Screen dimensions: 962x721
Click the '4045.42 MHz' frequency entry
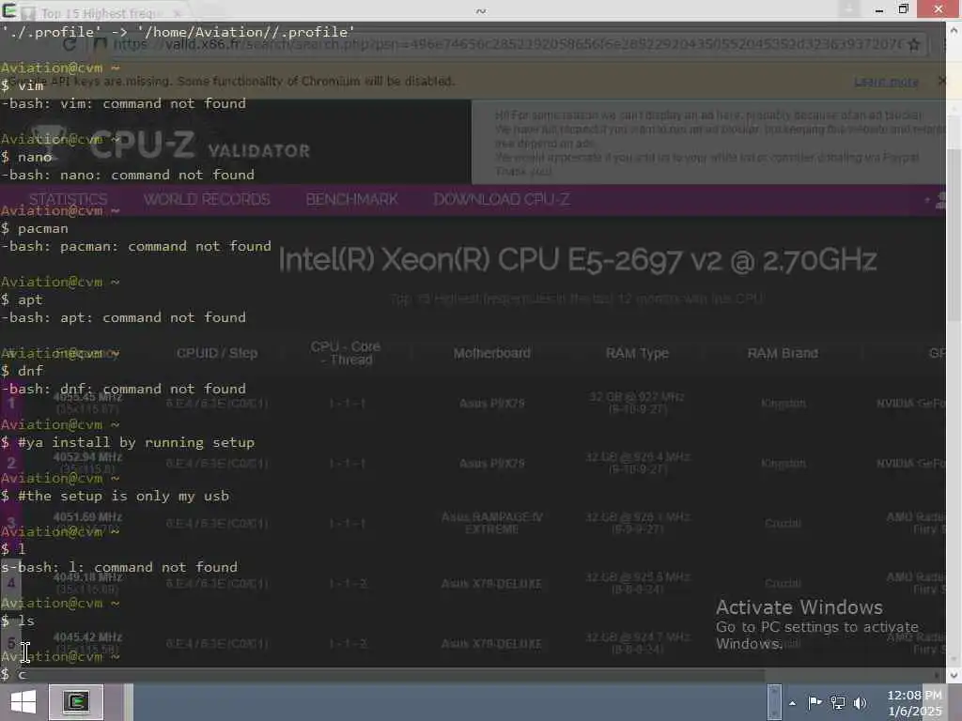pyautogui.click(x=87, y=637)
